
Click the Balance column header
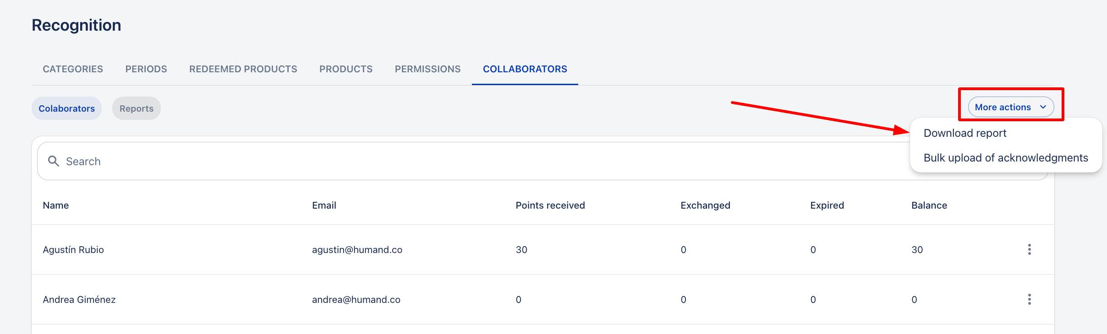pyautogui.click(x=929, y=205)
